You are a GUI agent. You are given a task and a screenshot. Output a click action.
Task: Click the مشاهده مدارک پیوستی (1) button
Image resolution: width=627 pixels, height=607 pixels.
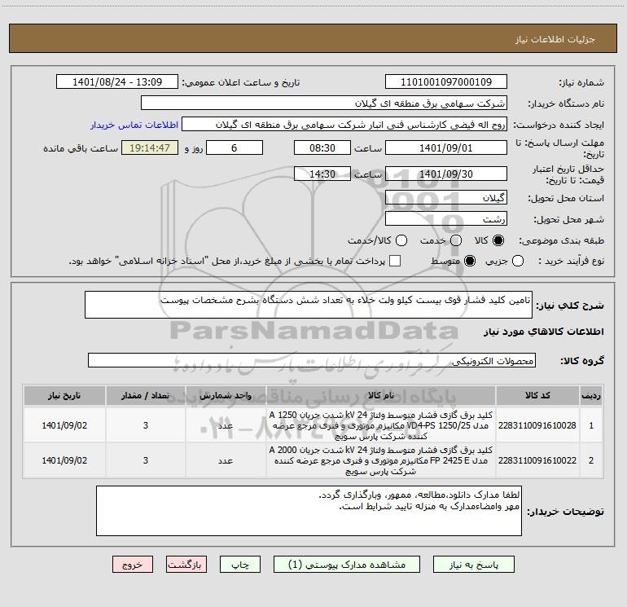pyautogui.click(x=347, y=564)
